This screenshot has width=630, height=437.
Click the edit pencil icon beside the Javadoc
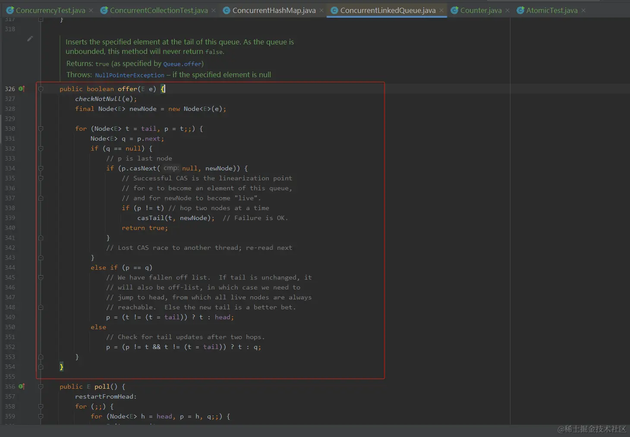coord(30,39)
